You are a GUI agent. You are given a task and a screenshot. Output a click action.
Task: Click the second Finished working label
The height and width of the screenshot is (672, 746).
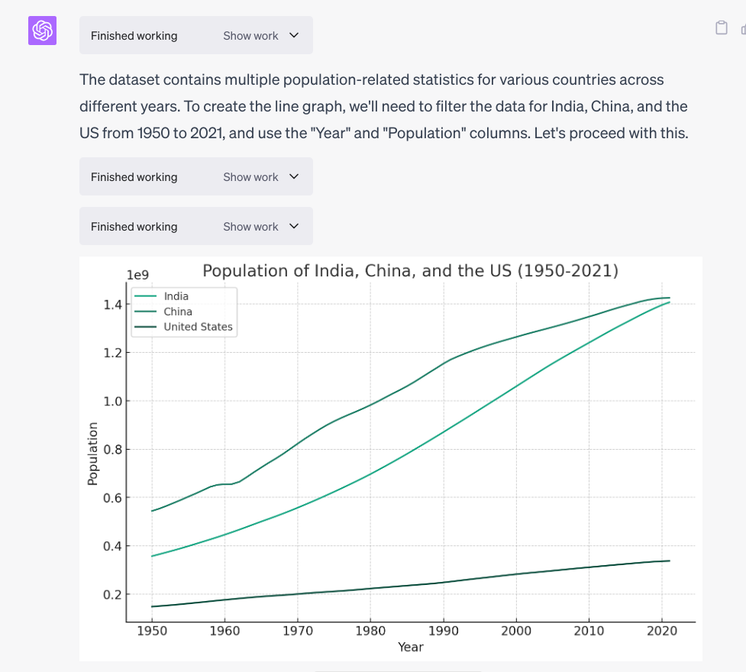tap(134, 176)
